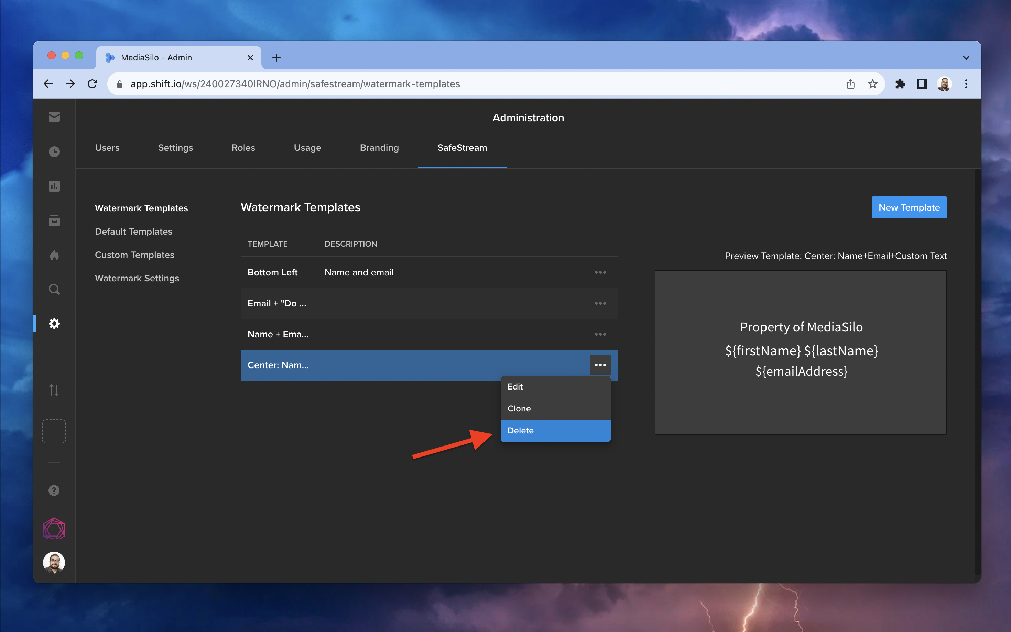Image resolution: width=1011 pixels, height=632 pixels.
Task: Open options menu for Email + "Do template
Action: click(x=600, y=303)
